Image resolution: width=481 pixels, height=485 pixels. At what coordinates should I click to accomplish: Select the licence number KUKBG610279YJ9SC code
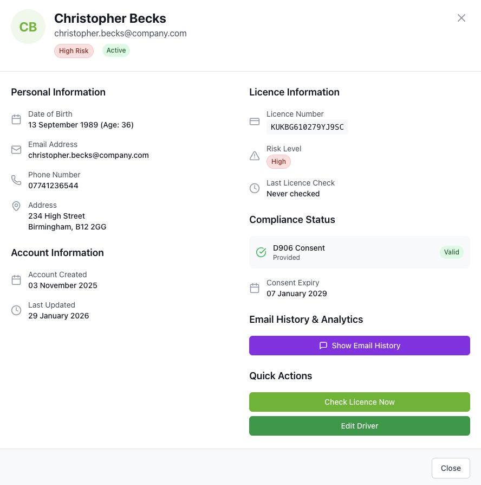click(307, 127)
